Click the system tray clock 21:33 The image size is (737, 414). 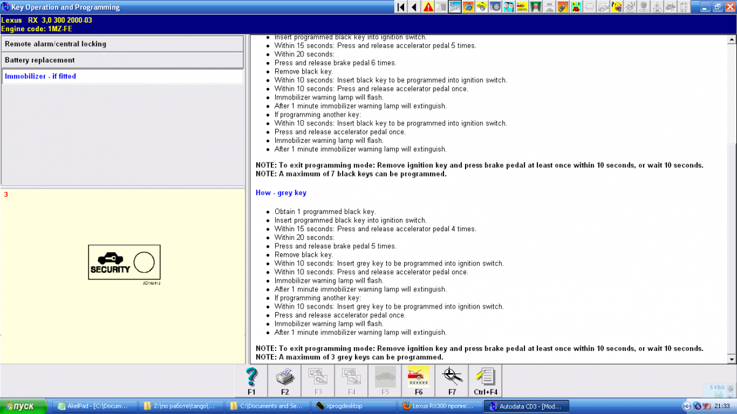tap(723, 406)
